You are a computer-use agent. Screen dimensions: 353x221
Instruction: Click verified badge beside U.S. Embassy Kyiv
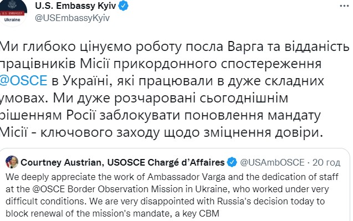(x=123, y=6)
